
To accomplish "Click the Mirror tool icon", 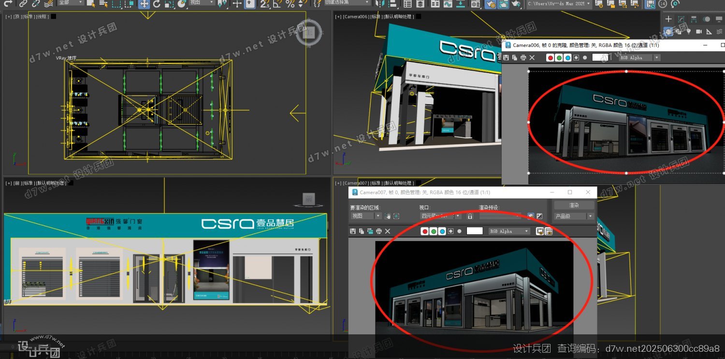I will coord(380,3).
